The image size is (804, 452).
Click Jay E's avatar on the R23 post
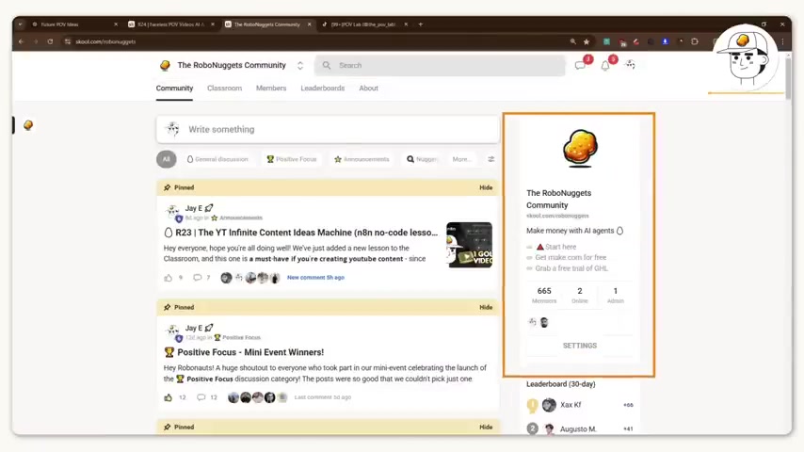pos(173,211)
